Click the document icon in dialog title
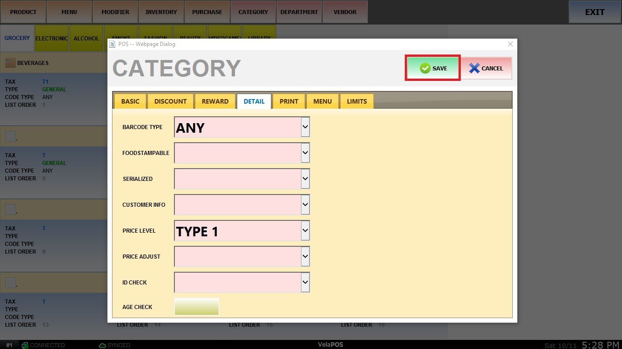The width and height of the screenshot is (622, 349). click(x=112, y=44)
